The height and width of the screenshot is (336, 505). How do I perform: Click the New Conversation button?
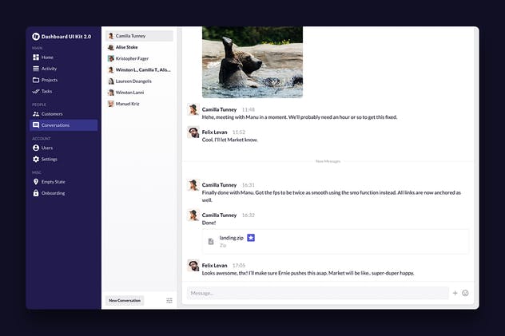pos(125,300)
